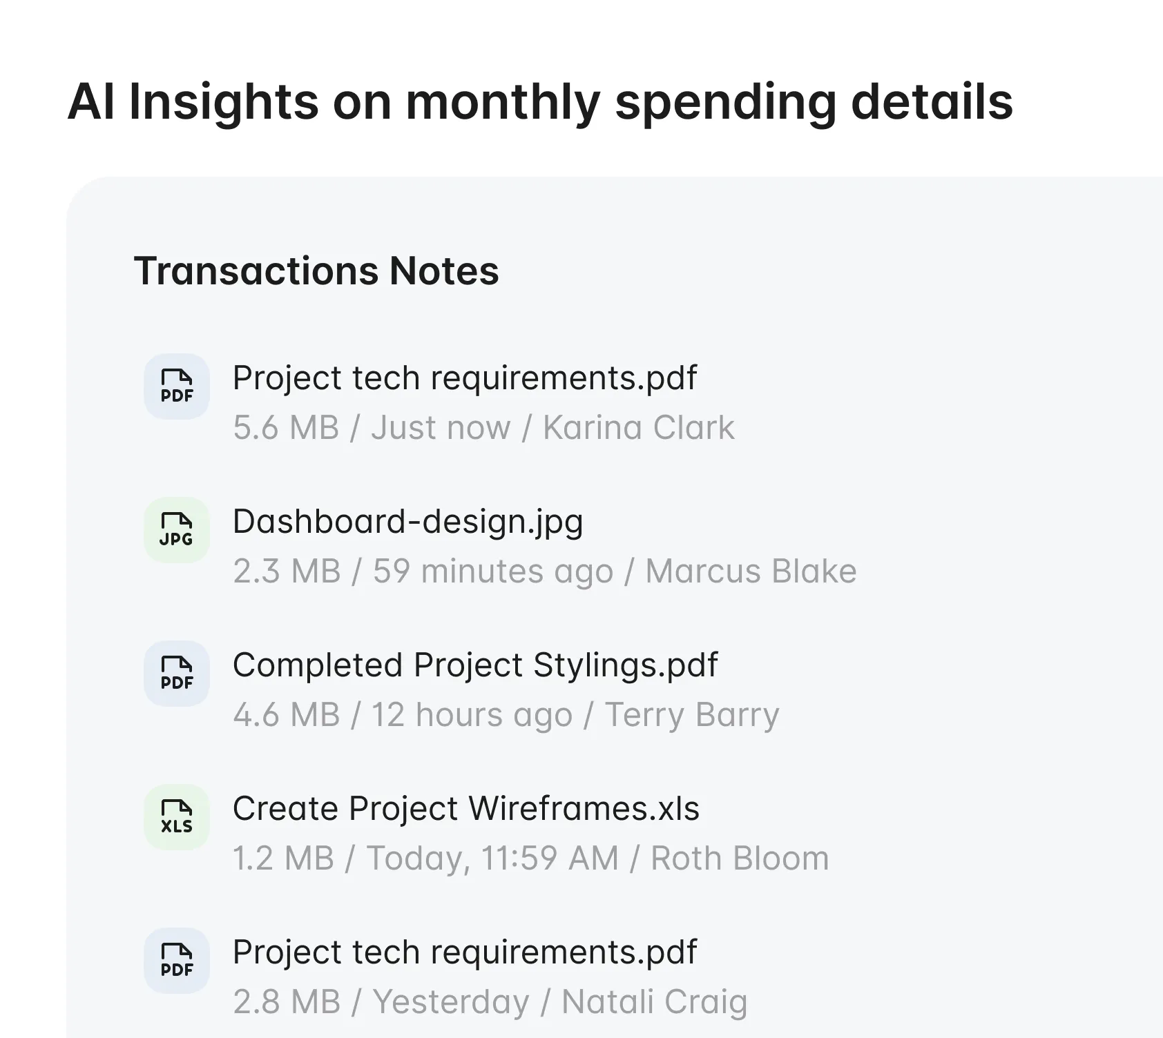Screen dimensions: 1163x1038
Task: Click the Transactions Notes heading
Action: 317,271
